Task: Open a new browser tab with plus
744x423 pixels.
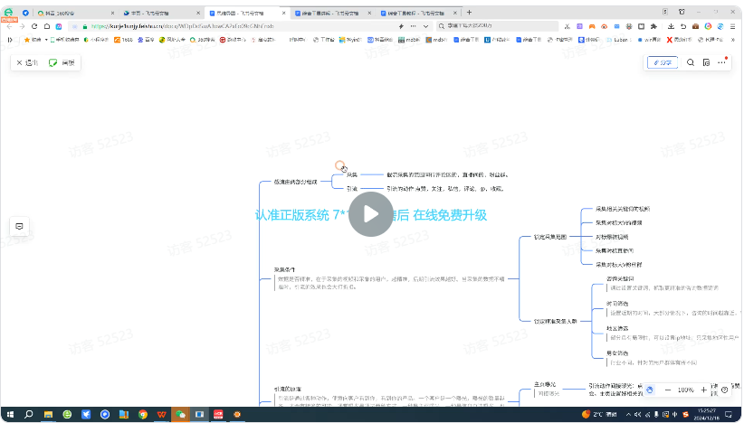Action: point(470,14)
